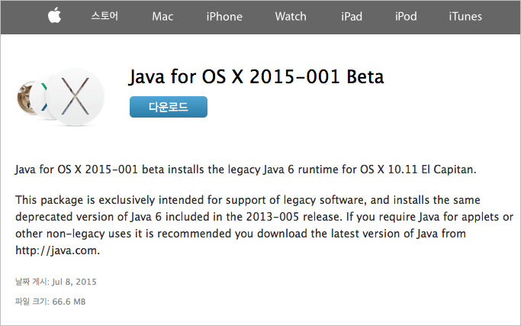The height and width of the screenshot is (326, 521).
Task: Click the Mountain Lion icon
Action: [x=24, y=98]
